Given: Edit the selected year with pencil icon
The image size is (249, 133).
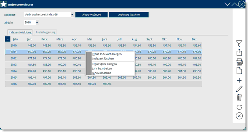Looking at the screenshot, I should [x=239, y=89].
